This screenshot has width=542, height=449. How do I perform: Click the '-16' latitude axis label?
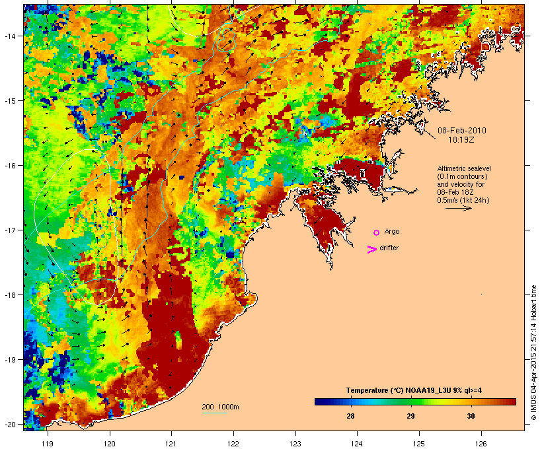coord(9,166)
